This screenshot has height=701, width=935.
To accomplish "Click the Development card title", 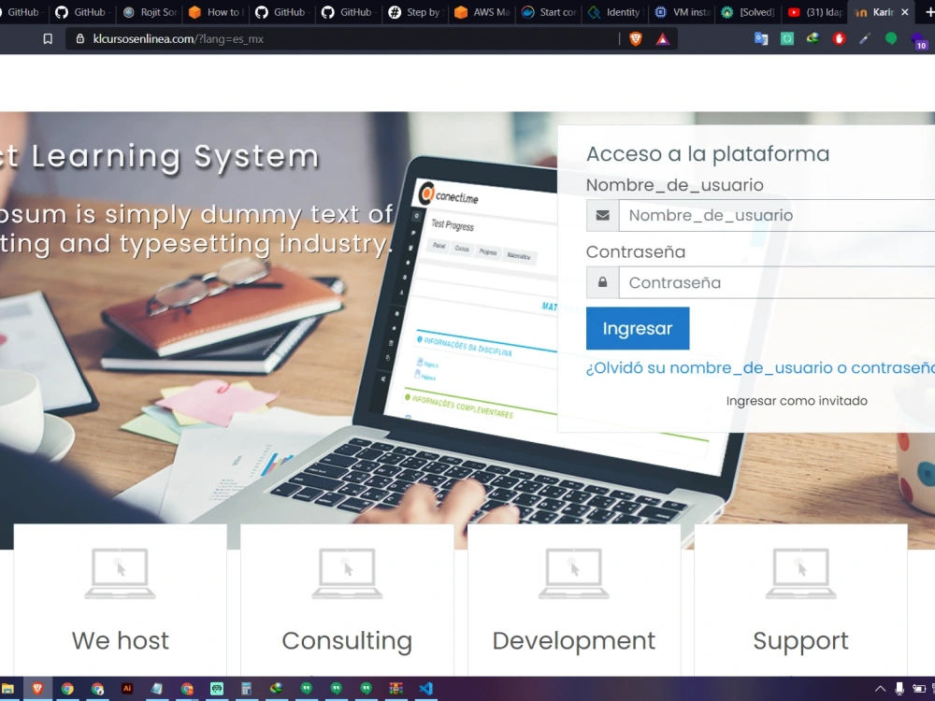I will coord(574,641).
